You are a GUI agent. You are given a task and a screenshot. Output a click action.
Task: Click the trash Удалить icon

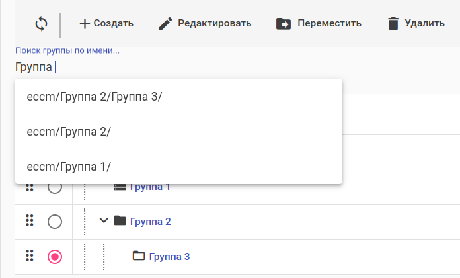(393, 24)
